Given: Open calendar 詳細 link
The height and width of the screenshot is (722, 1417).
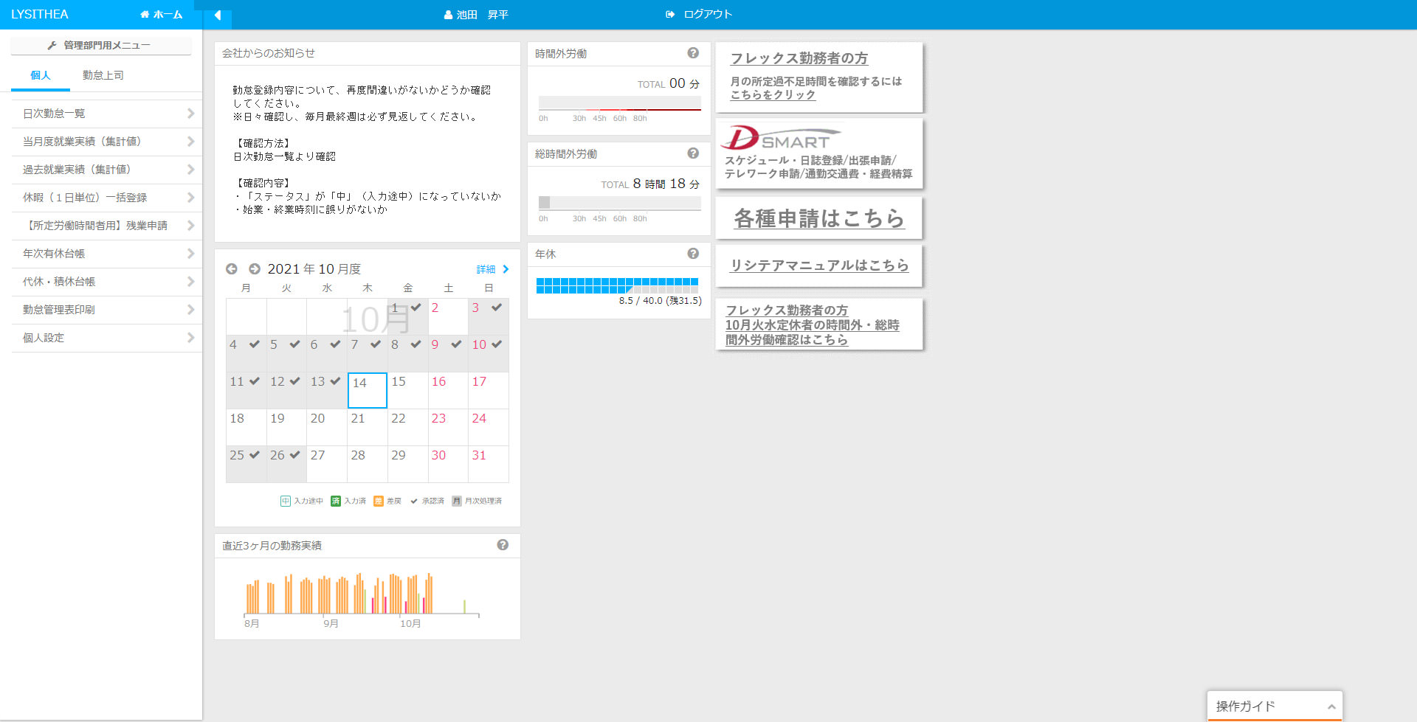Looking at the screenshot, I should pyautogui.click(x=492, y=269).
